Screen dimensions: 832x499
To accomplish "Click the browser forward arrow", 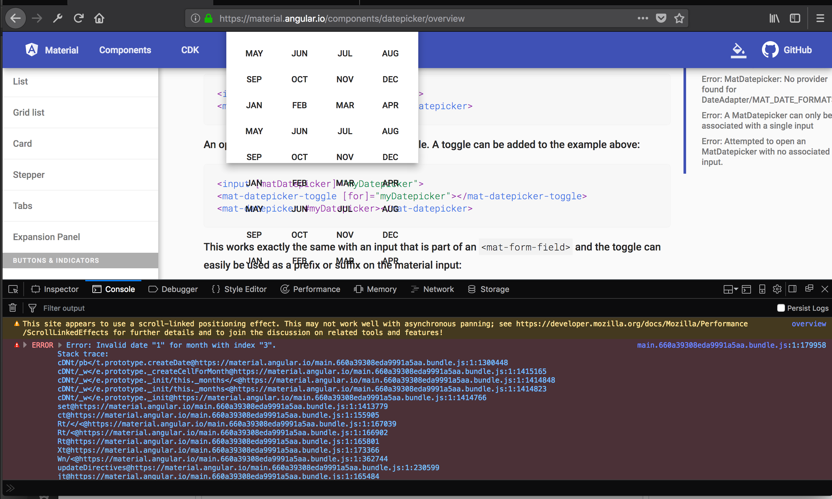I will click(x=37, y=18).
